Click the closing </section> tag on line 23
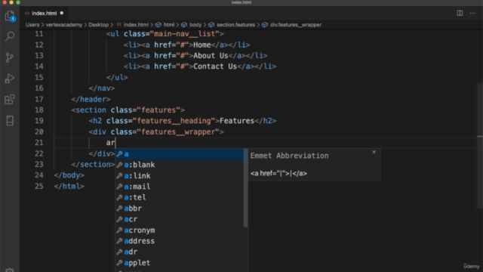 coord(94,165)
